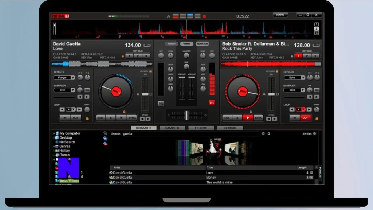The height and width of the screenshot is (210, 373).
Task: Toggle the red right deck PFL button
Action: [x=212, y=103]
